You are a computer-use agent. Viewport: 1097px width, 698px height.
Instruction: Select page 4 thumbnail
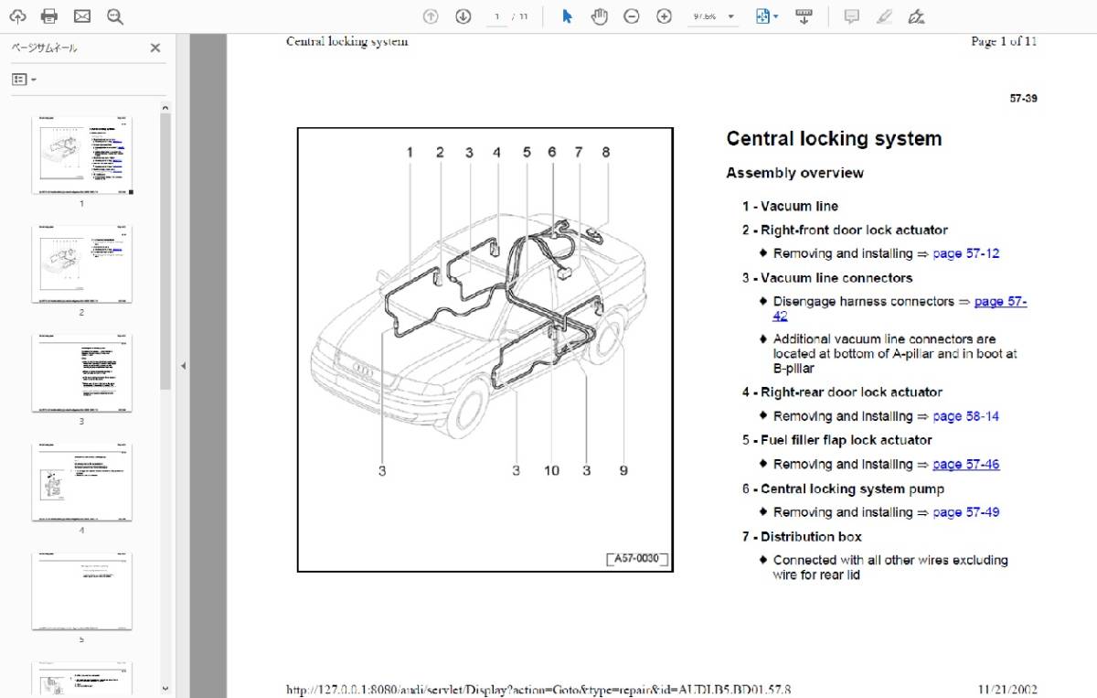pos(81,482)
